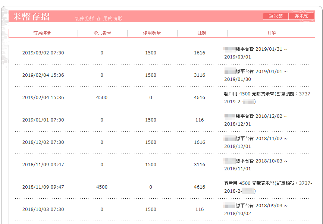Select transaction time 2018/10/03 07:30

click(43, 209)
